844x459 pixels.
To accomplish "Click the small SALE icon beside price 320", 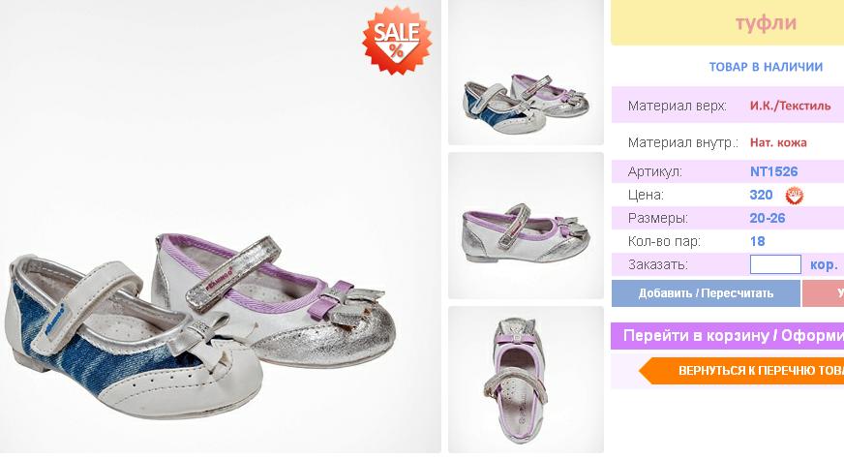I will click(794, 196).
